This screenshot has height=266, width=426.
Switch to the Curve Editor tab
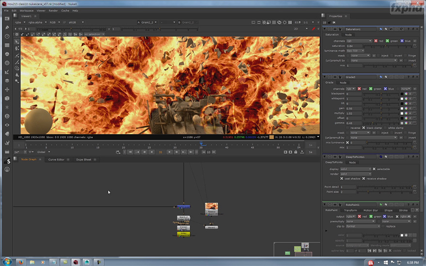[x=56, y=160]
